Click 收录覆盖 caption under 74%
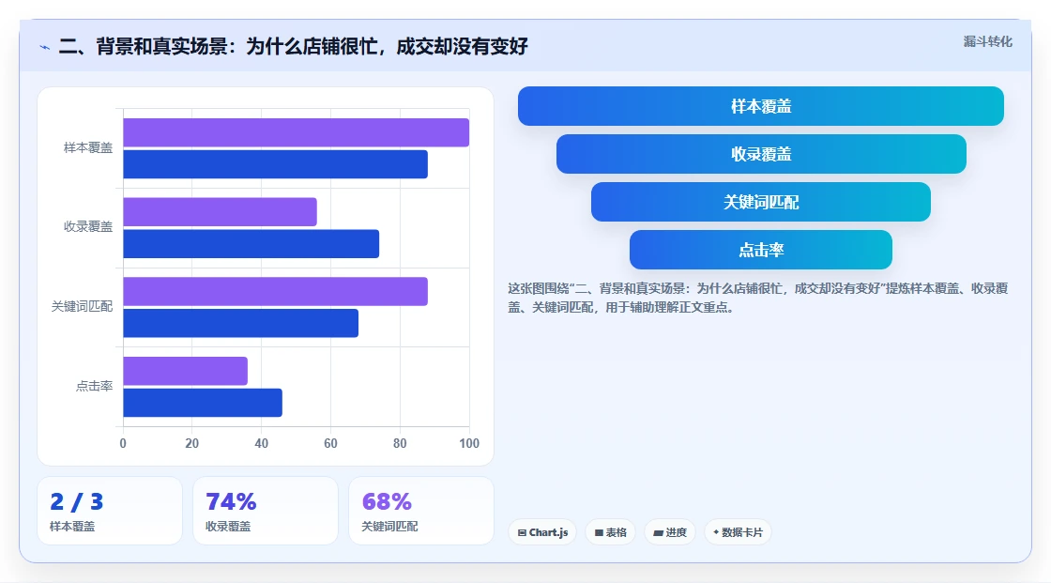This screenshot has width=1051, height=583. 228,527
